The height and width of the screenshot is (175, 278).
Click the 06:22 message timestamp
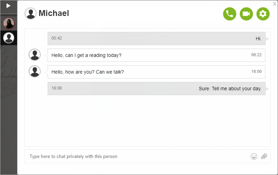click(x=256, y=55)
